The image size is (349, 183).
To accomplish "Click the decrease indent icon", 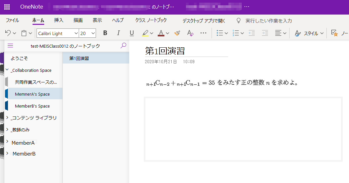I will click(252, 33).
